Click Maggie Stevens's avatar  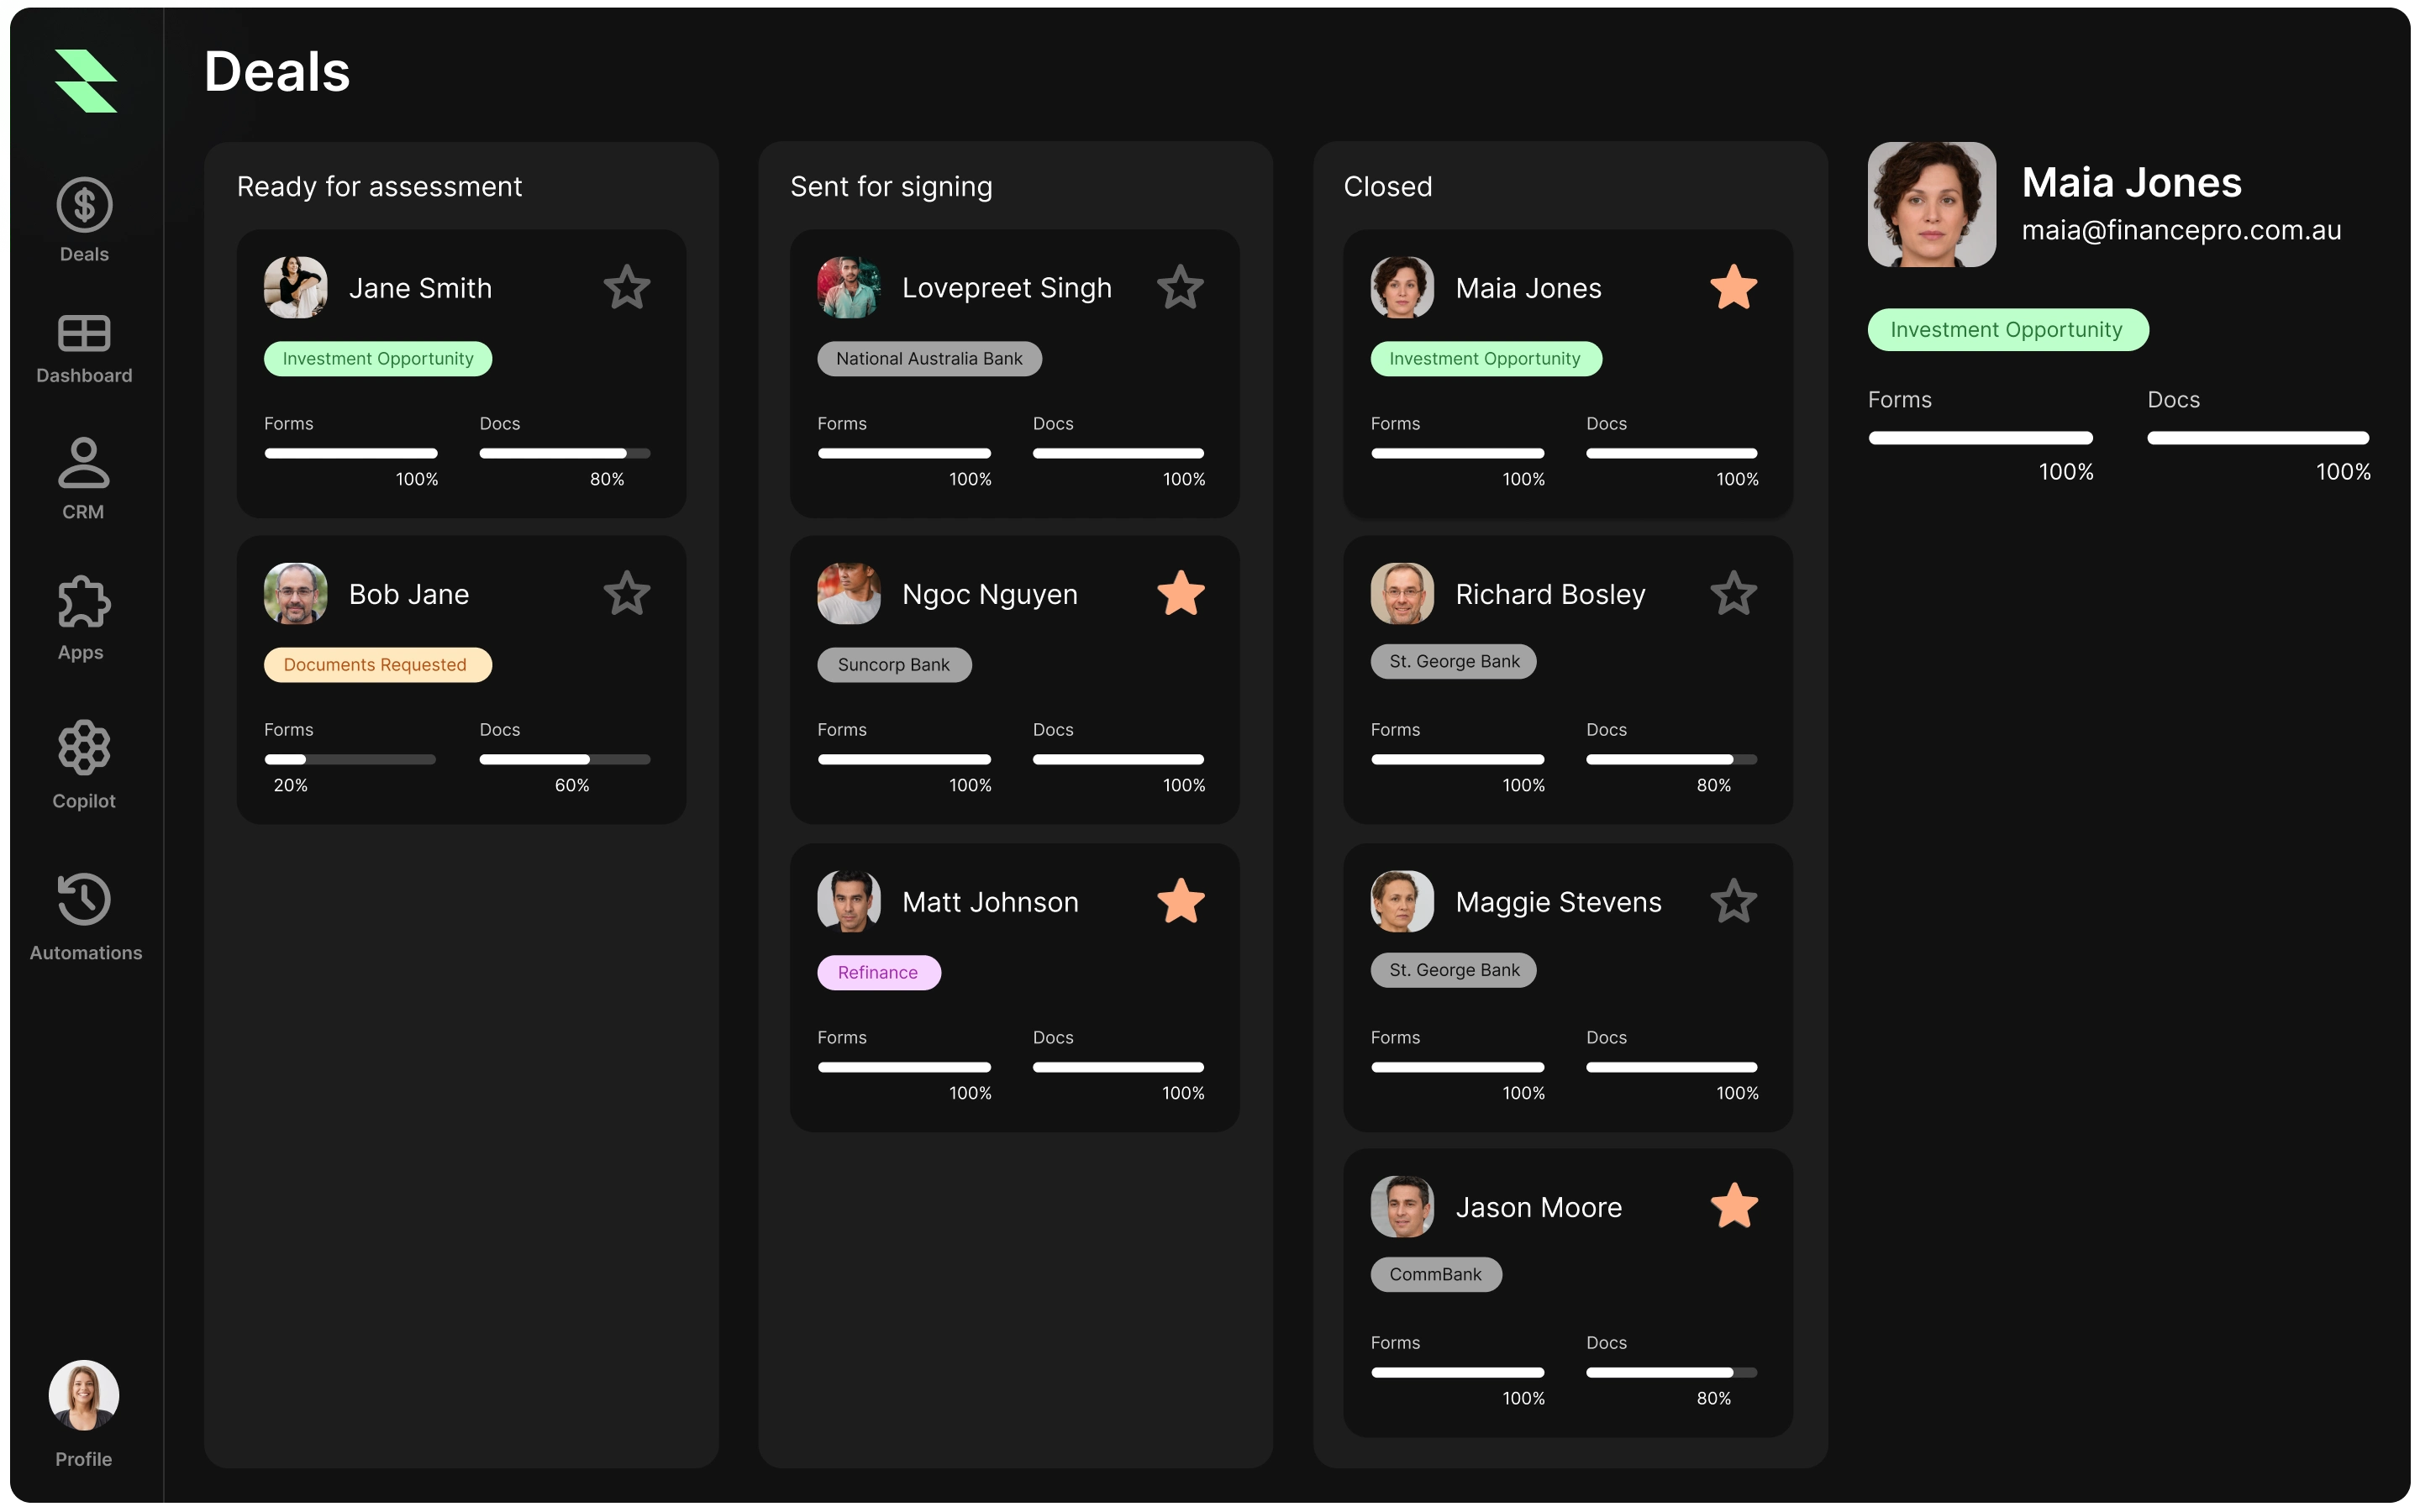click(1401, 901)
